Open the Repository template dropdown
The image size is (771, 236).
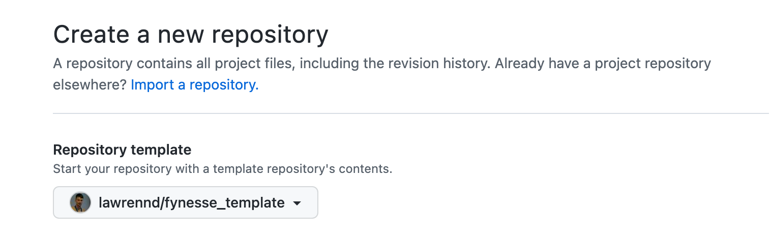click(186, 202)
